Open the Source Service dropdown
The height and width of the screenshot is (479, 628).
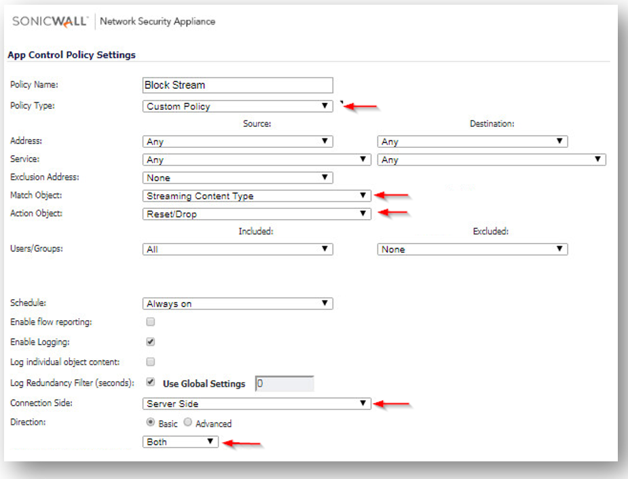tap(257, 159)
